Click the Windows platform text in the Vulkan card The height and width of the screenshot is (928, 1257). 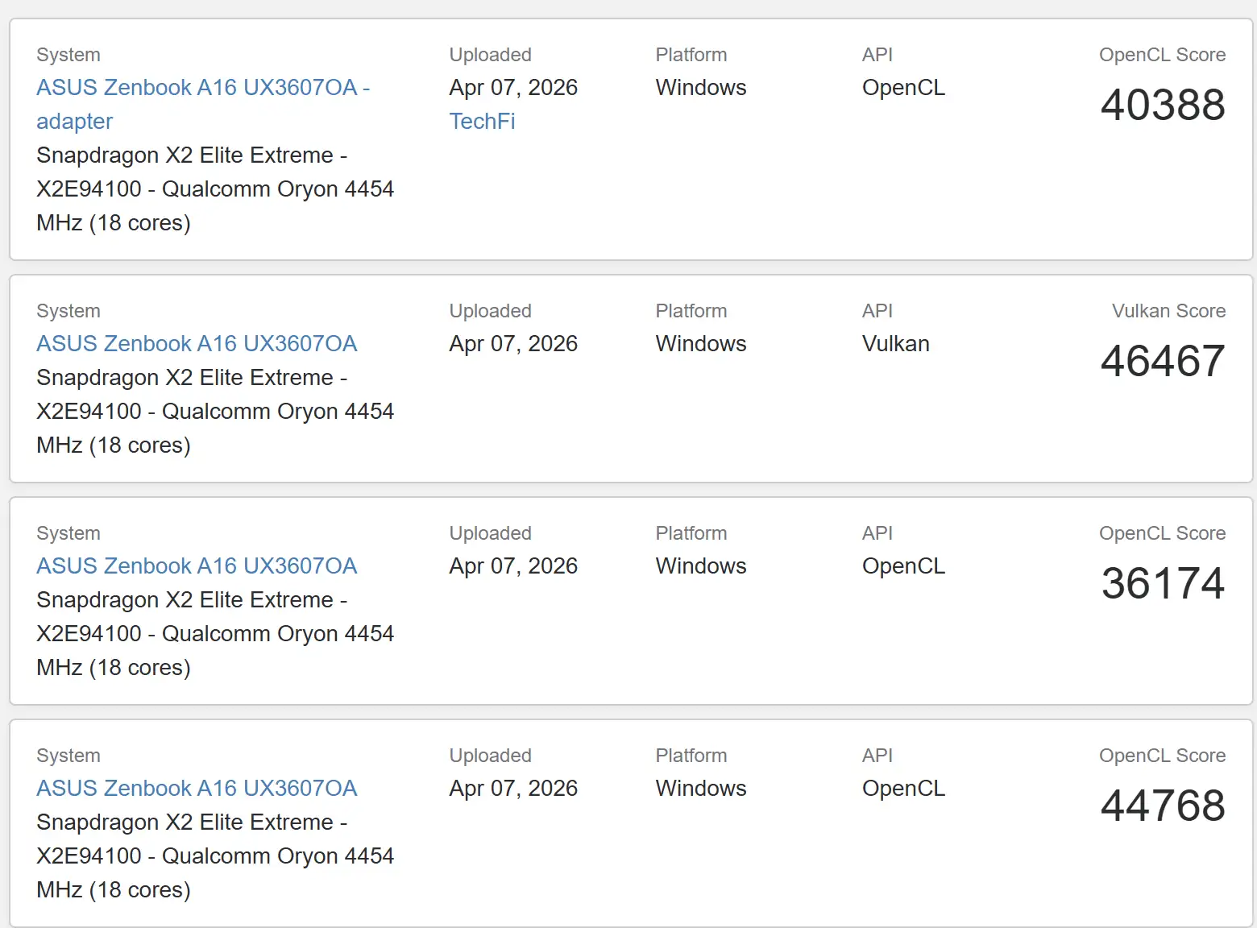[x=701, y=343]
